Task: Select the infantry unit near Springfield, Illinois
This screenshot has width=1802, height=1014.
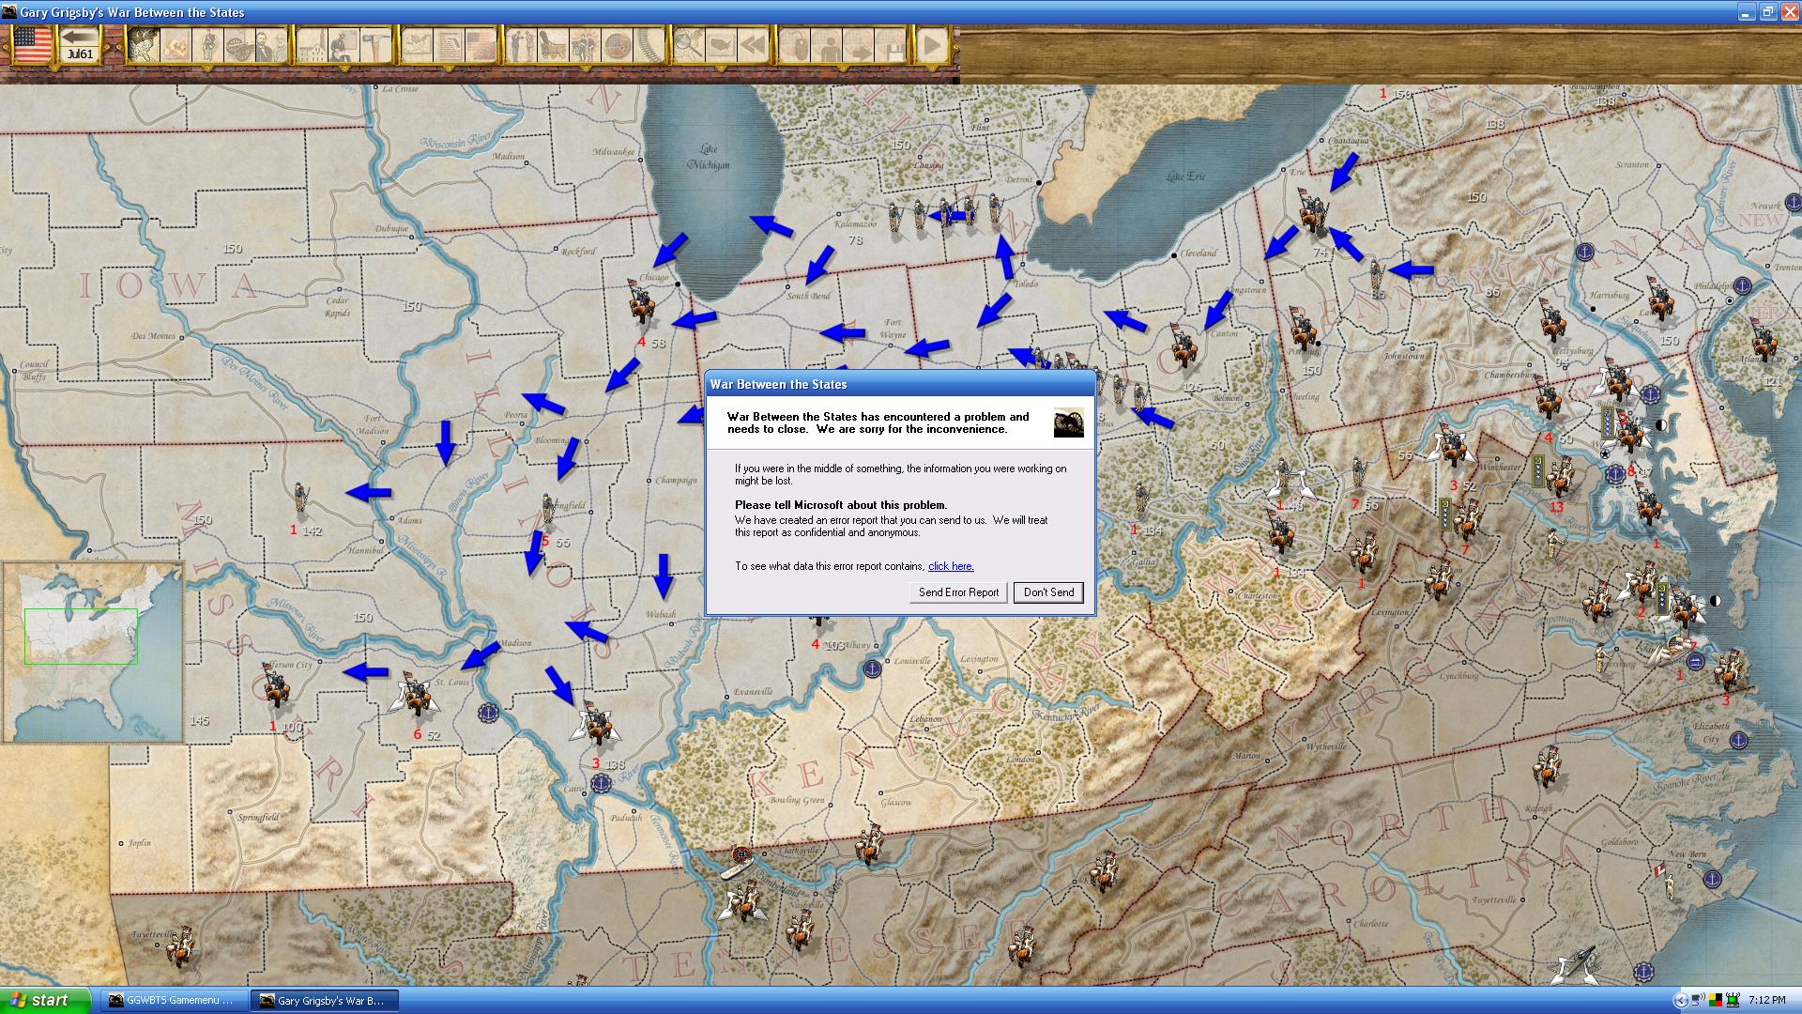Action: [x=547, y=509]
